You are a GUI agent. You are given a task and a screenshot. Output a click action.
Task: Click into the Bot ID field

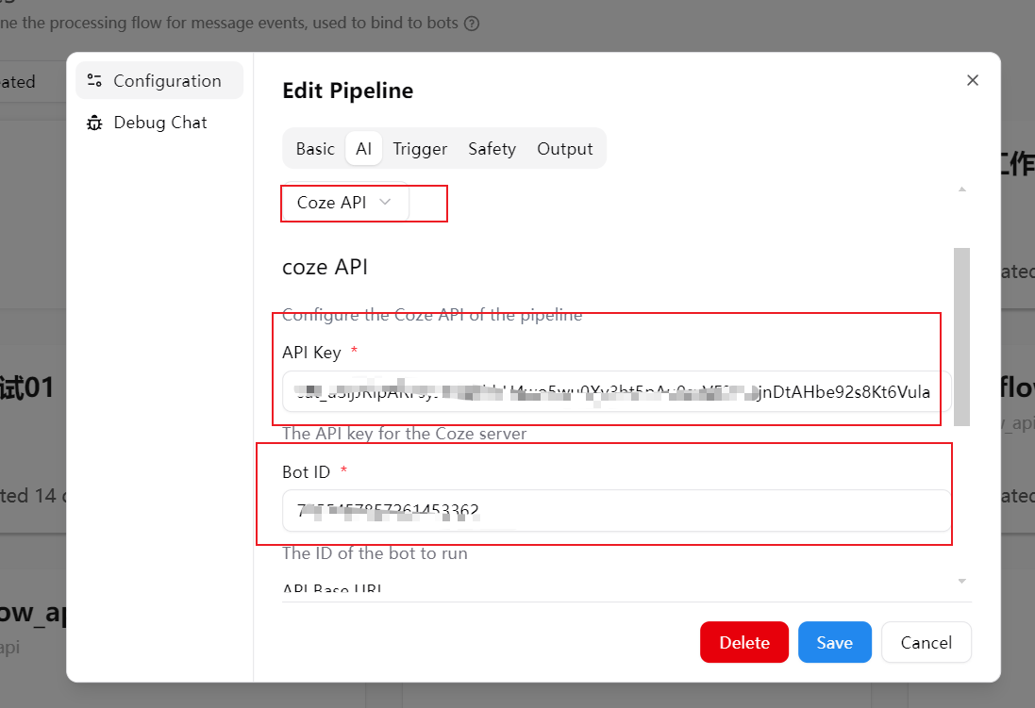(x=617, y=511)
